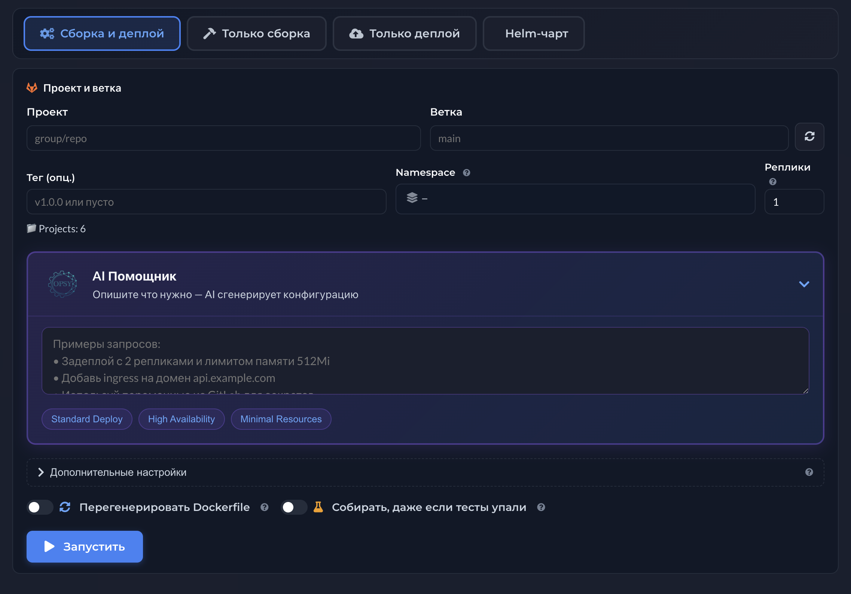Image resolution: width=851 pixels, height=594 pixels.
Task: Click the Namespace help question icon
Action: pos(466,172)
